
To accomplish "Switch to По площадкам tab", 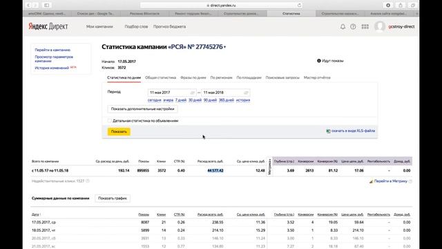I will click(x=249, y=77).
